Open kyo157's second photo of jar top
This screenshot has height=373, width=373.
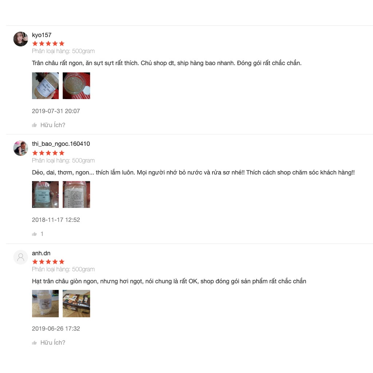pyautogui.click(x=76, y=86)
